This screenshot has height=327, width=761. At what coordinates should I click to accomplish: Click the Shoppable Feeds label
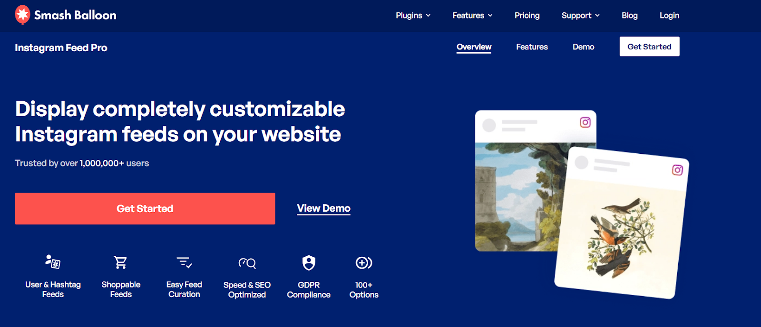121,290
